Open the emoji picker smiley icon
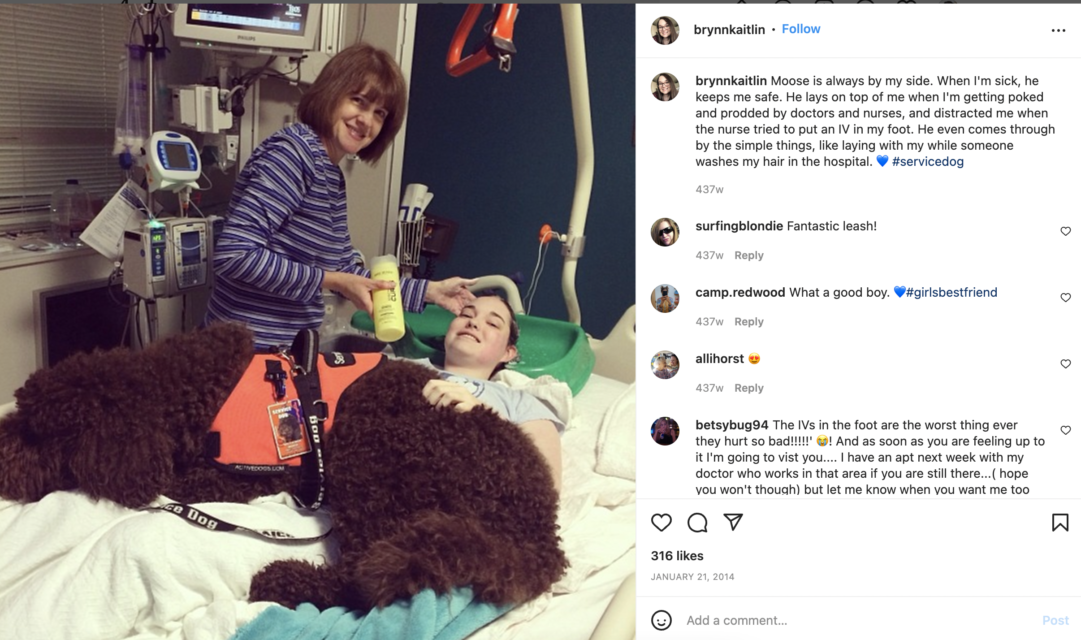This screenshot has height=640, width=1081. tap(661, 620)
